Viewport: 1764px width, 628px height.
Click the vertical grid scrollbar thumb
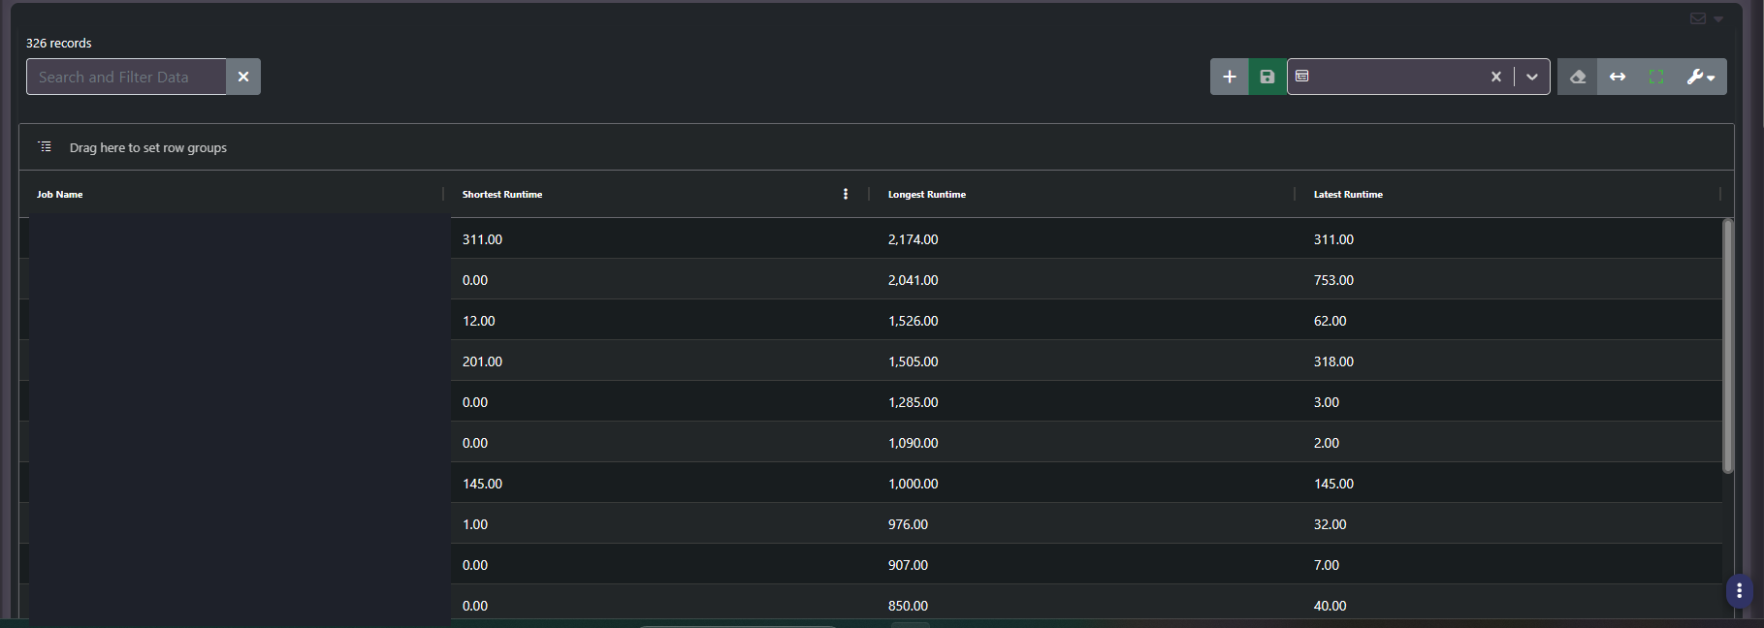click(1727, 346)
